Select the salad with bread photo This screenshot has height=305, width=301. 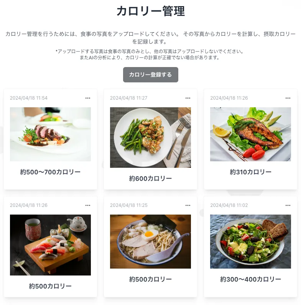[x=250, y=242]
